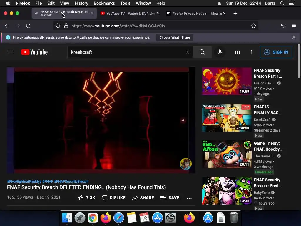The image size is (301, 226).
Task: Open the LIVE FNAF IS FINALLY BACK thumbnail
Action: coord(227,118)
